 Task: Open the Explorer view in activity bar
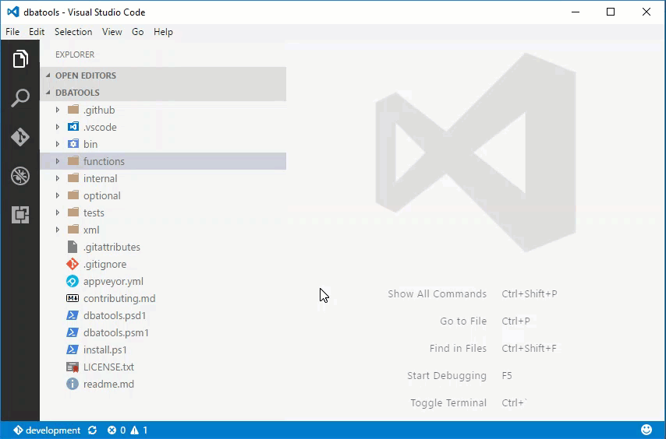[x=20, y=59]
